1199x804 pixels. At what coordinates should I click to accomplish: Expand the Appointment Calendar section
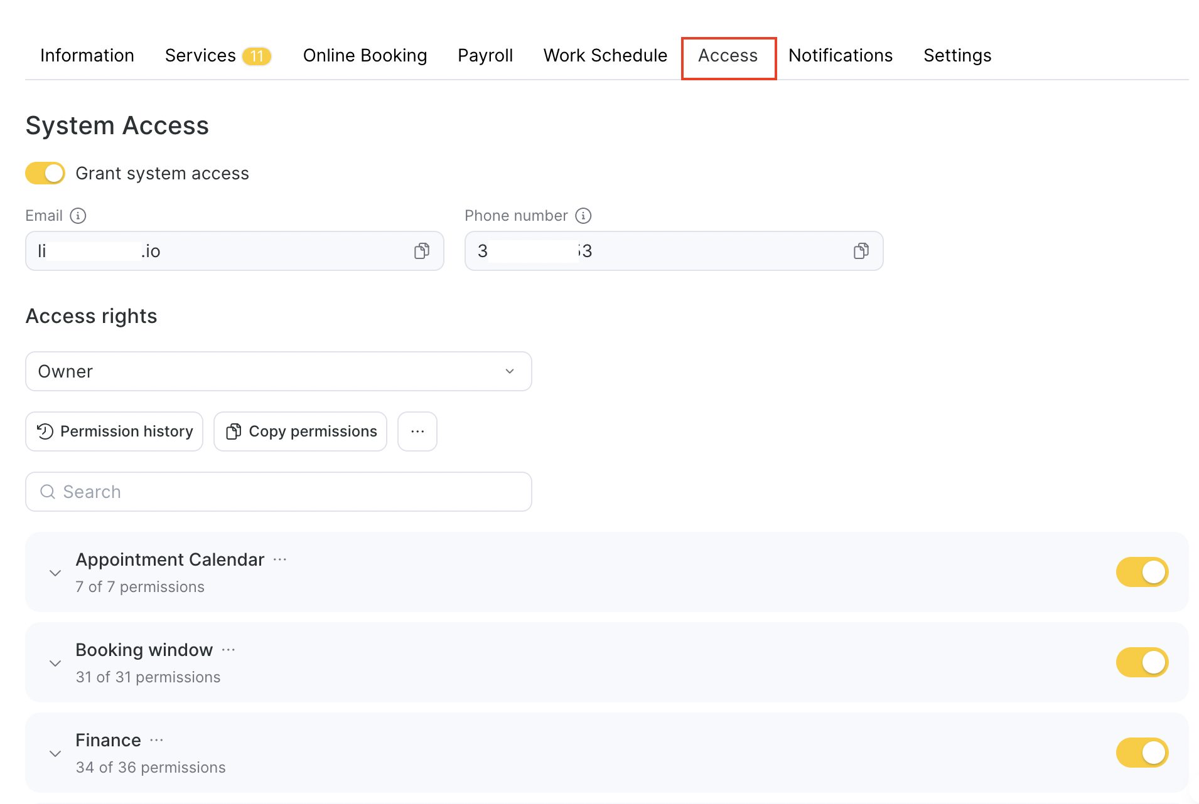[55, 573]
